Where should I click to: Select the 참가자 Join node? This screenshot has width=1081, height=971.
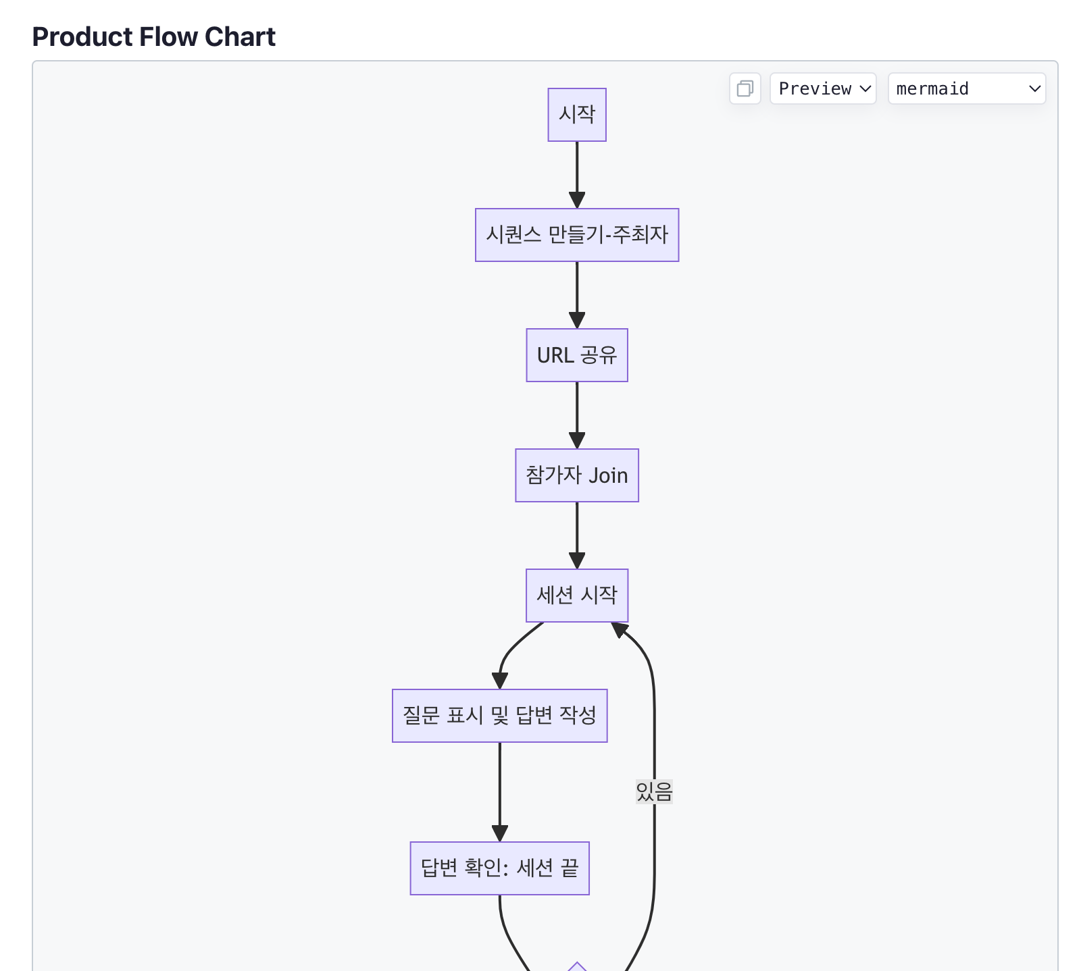[577, 475]
